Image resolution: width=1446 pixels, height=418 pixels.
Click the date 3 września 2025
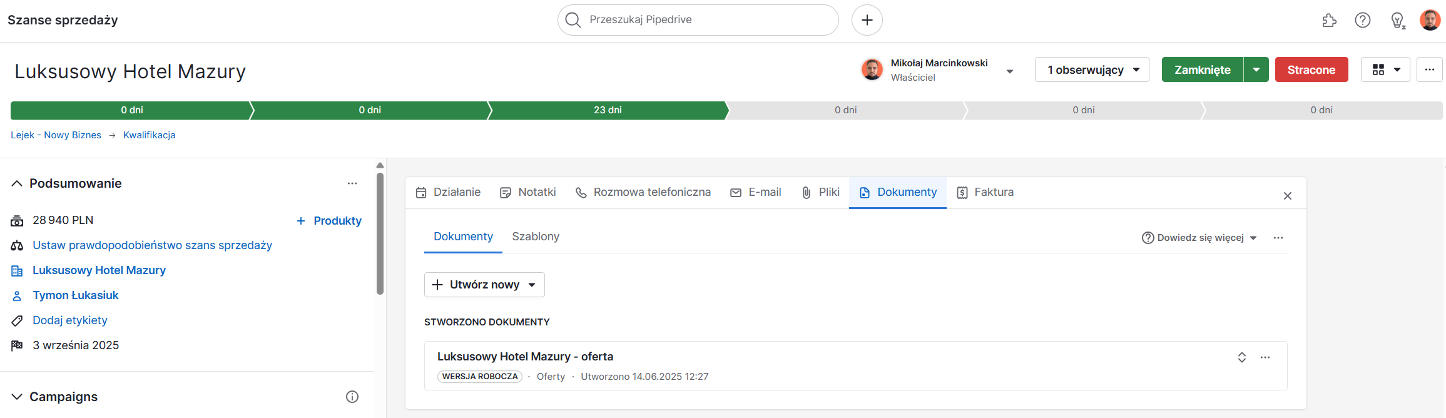pyautogui.click(x=76, y=345)
